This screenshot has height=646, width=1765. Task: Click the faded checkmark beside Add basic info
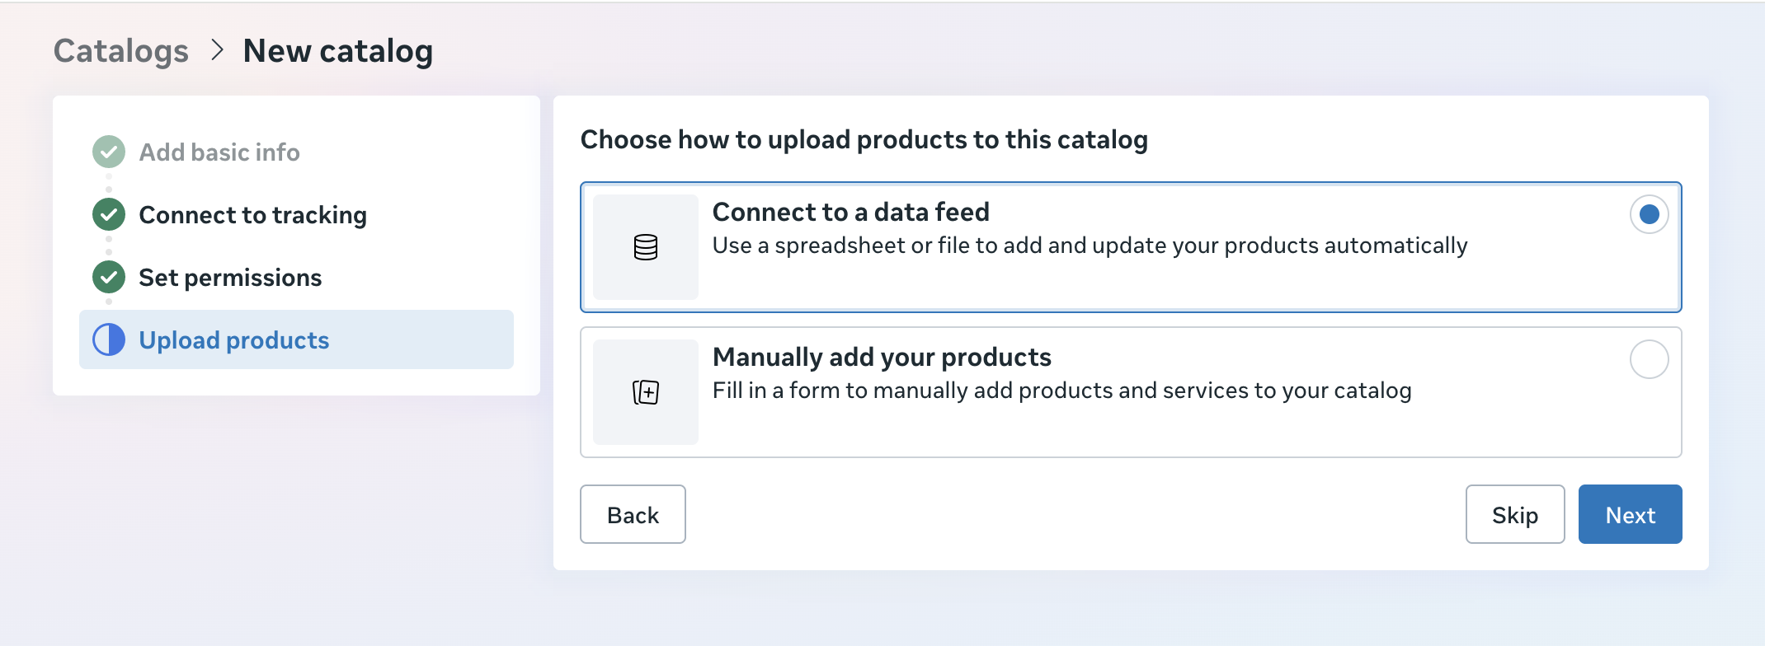point(109,152)
